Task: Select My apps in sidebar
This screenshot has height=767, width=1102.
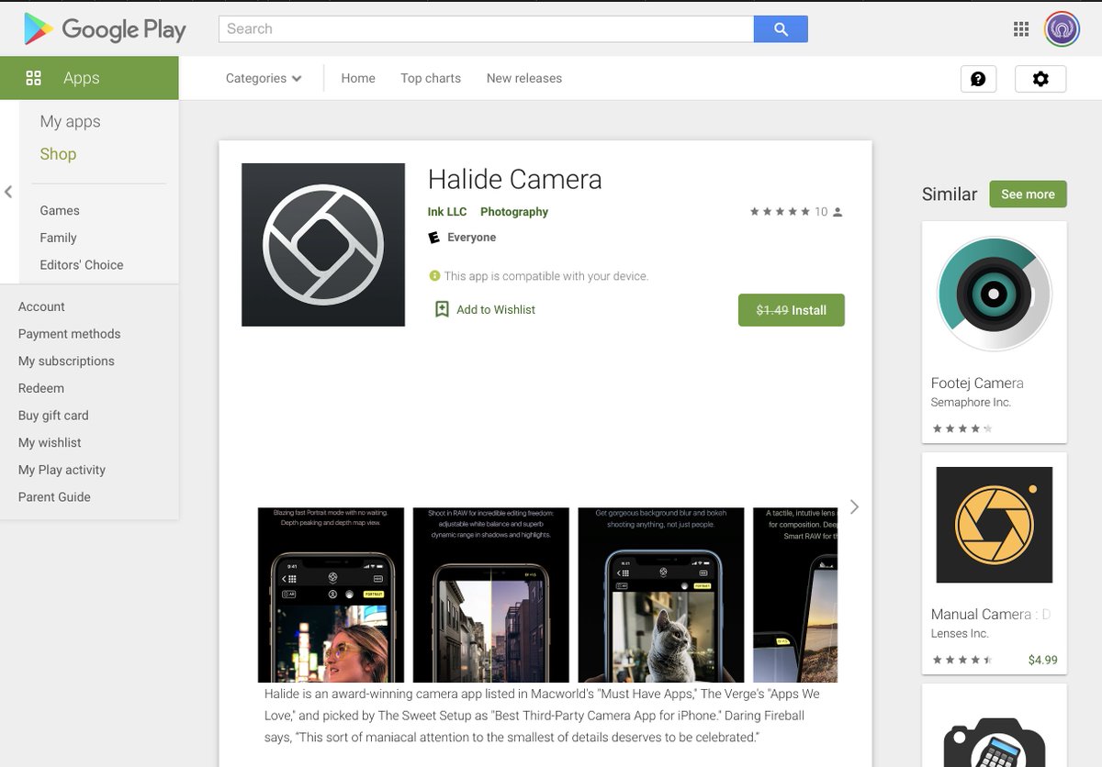Action: tap(70, 121)
